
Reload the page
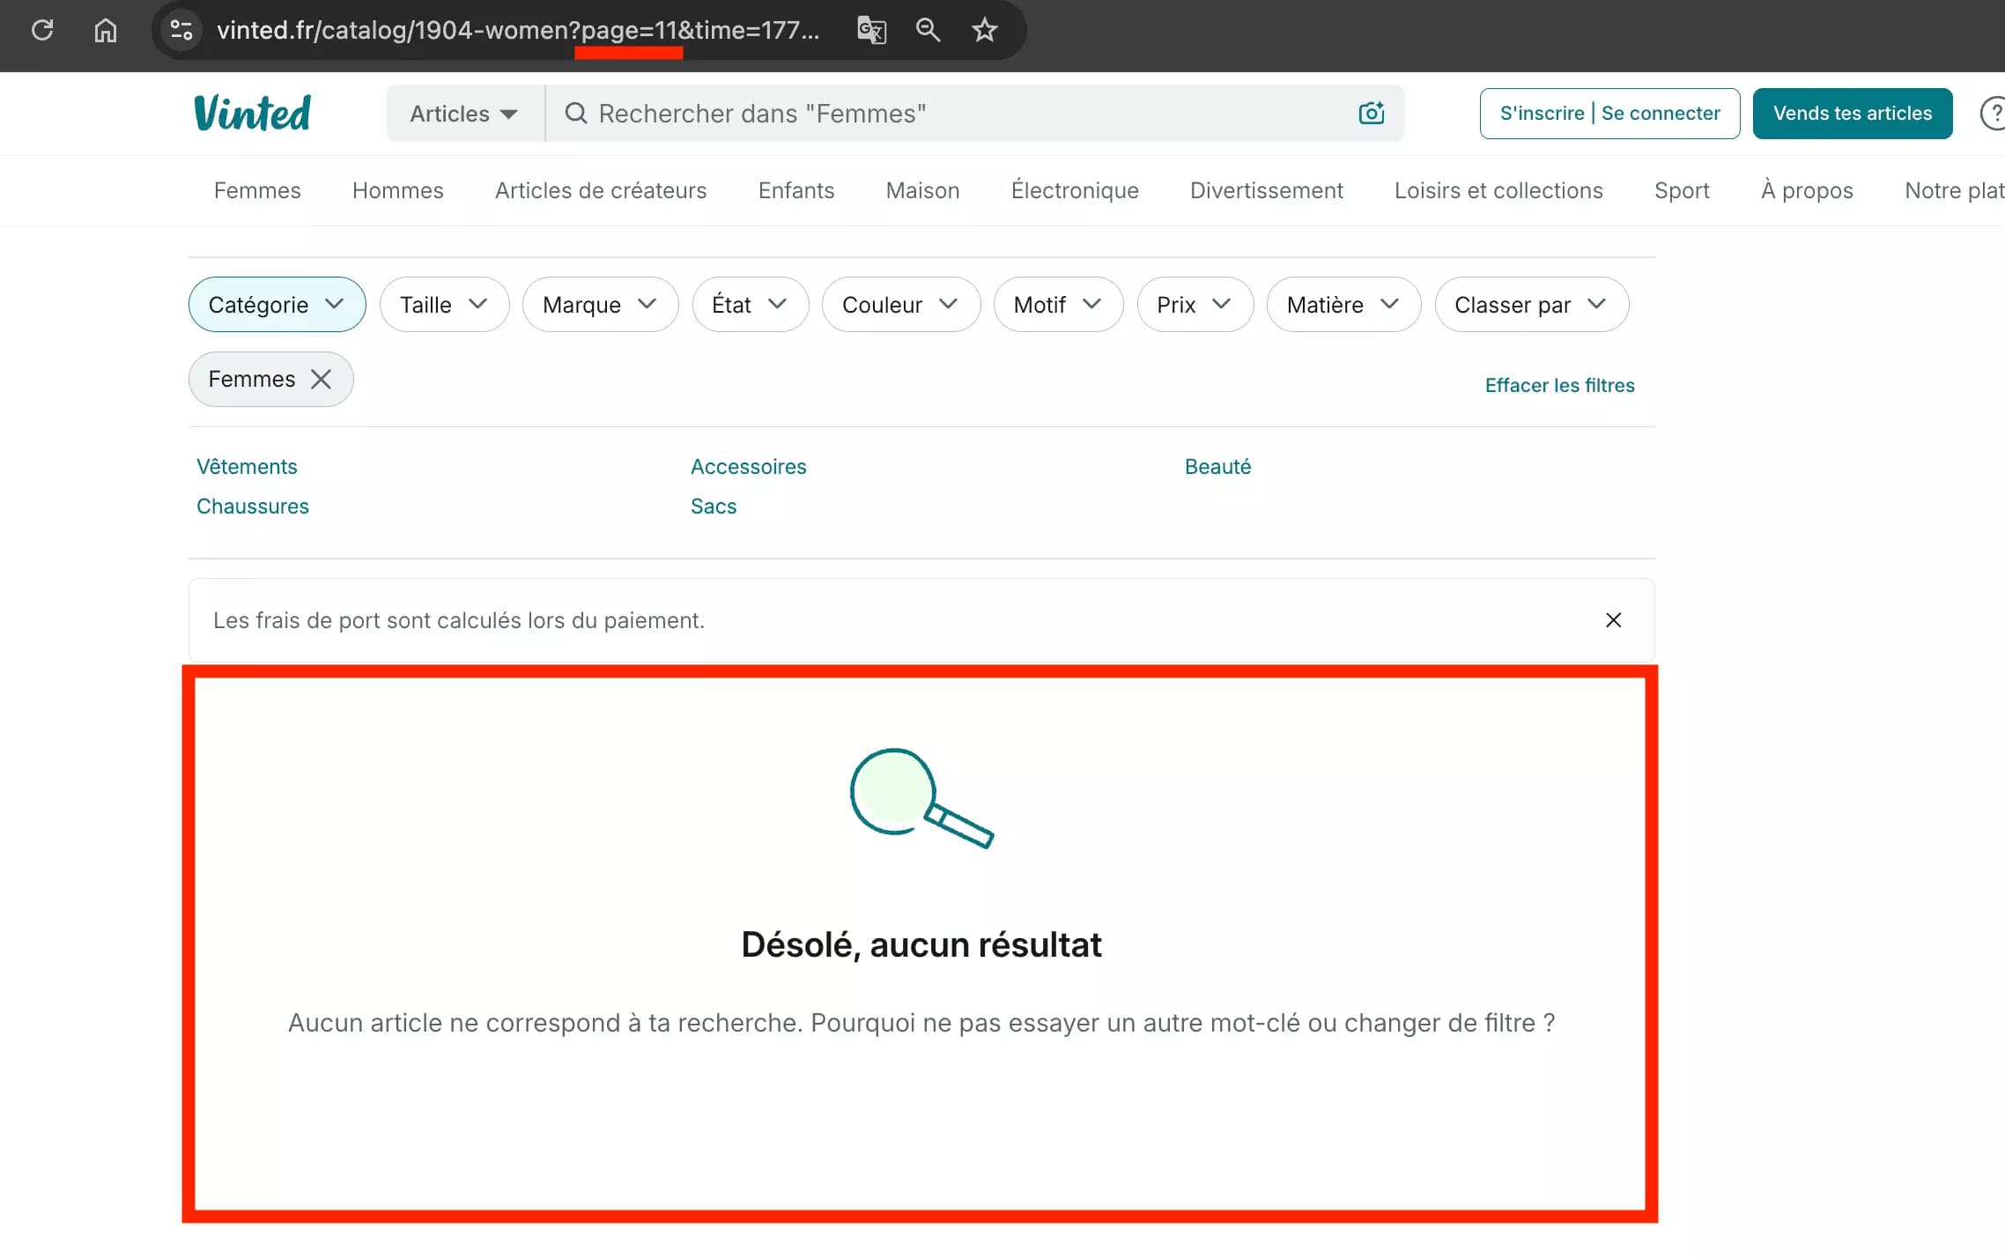click(x=41, y=30)
